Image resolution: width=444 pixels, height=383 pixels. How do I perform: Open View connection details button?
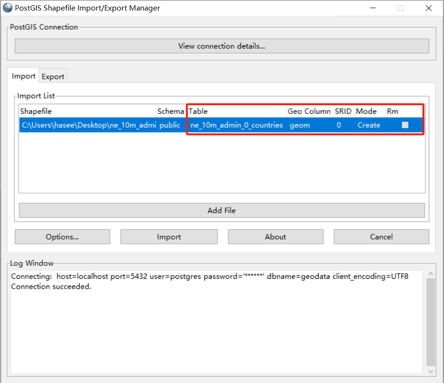(222, 46)
